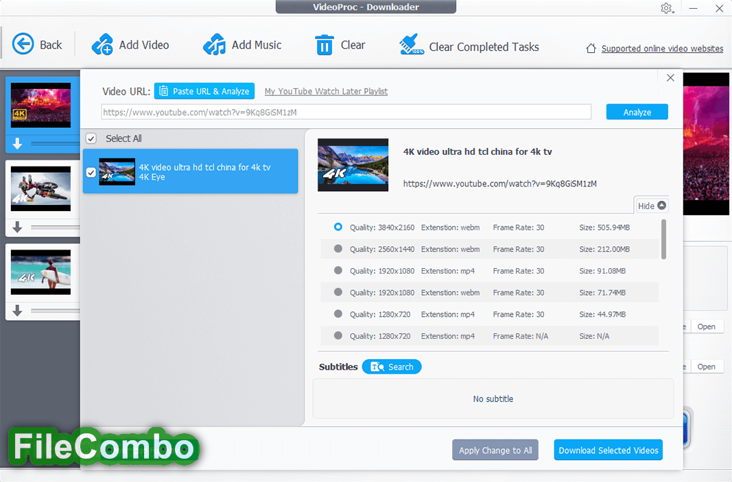Click download arrow under concert 4K thumbnail
The height and width of the screenshot is (482, 732).
tap(17, 144)
